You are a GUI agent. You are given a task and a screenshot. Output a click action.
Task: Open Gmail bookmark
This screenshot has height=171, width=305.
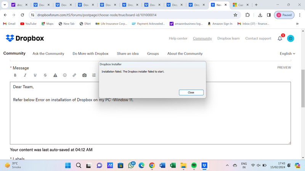click(x=9, y=24)
